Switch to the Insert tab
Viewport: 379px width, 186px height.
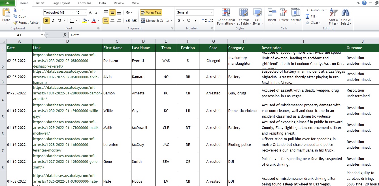pyautogui.click(x=40, y=3)
